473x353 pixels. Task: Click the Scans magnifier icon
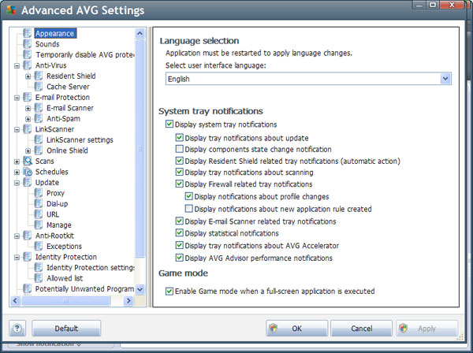[28, 161]
